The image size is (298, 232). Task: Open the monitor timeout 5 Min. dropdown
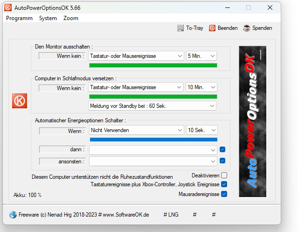201,56
